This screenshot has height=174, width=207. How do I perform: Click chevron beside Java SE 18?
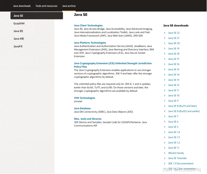click(x=165, y=54)
